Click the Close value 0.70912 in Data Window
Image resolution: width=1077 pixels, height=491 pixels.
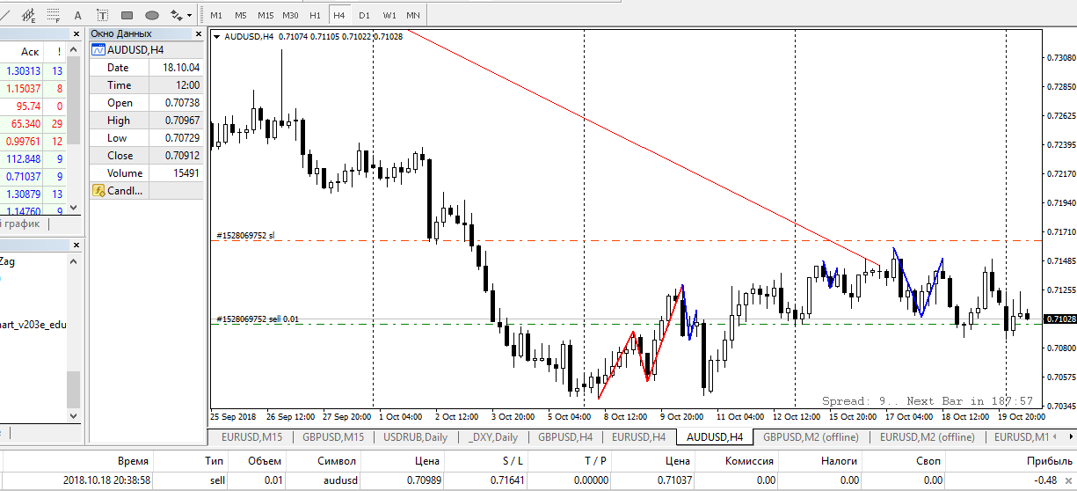tap(182, 156)
